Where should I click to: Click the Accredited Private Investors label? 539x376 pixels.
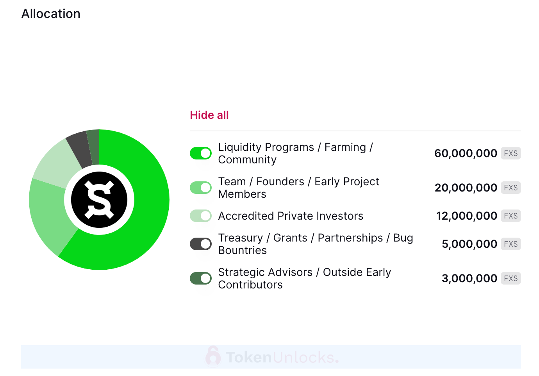pos(291,216)
